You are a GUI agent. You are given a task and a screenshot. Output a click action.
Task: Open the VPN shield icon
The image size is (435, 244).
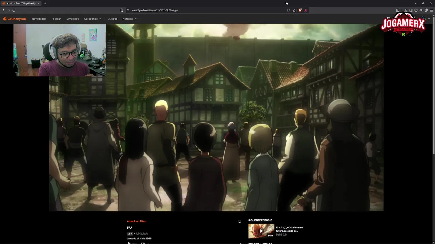pos(426,10)
